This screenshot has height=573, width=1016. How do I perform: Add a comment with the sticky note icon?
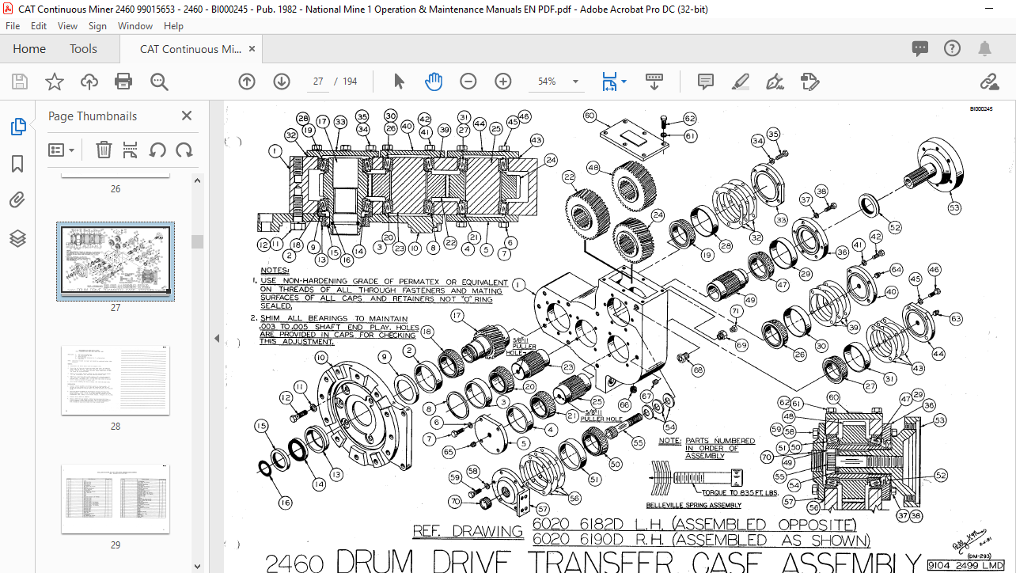point(706,82)
